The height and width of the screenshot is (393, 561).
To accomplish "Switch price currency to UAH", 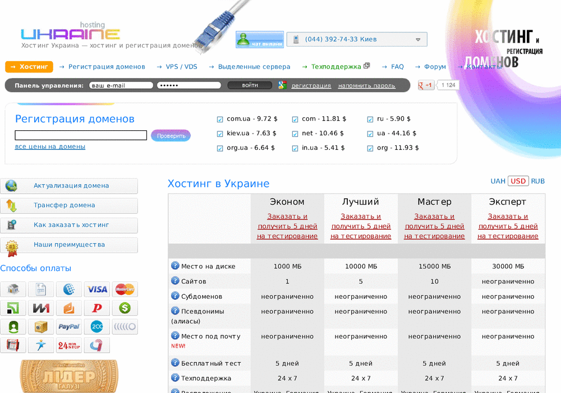I will point(498,181).
